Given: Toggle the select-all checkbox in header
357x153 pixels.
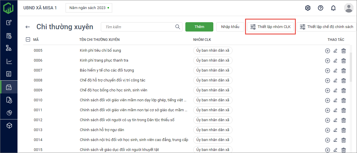Looking at the screenshot, I should [28, 39].
